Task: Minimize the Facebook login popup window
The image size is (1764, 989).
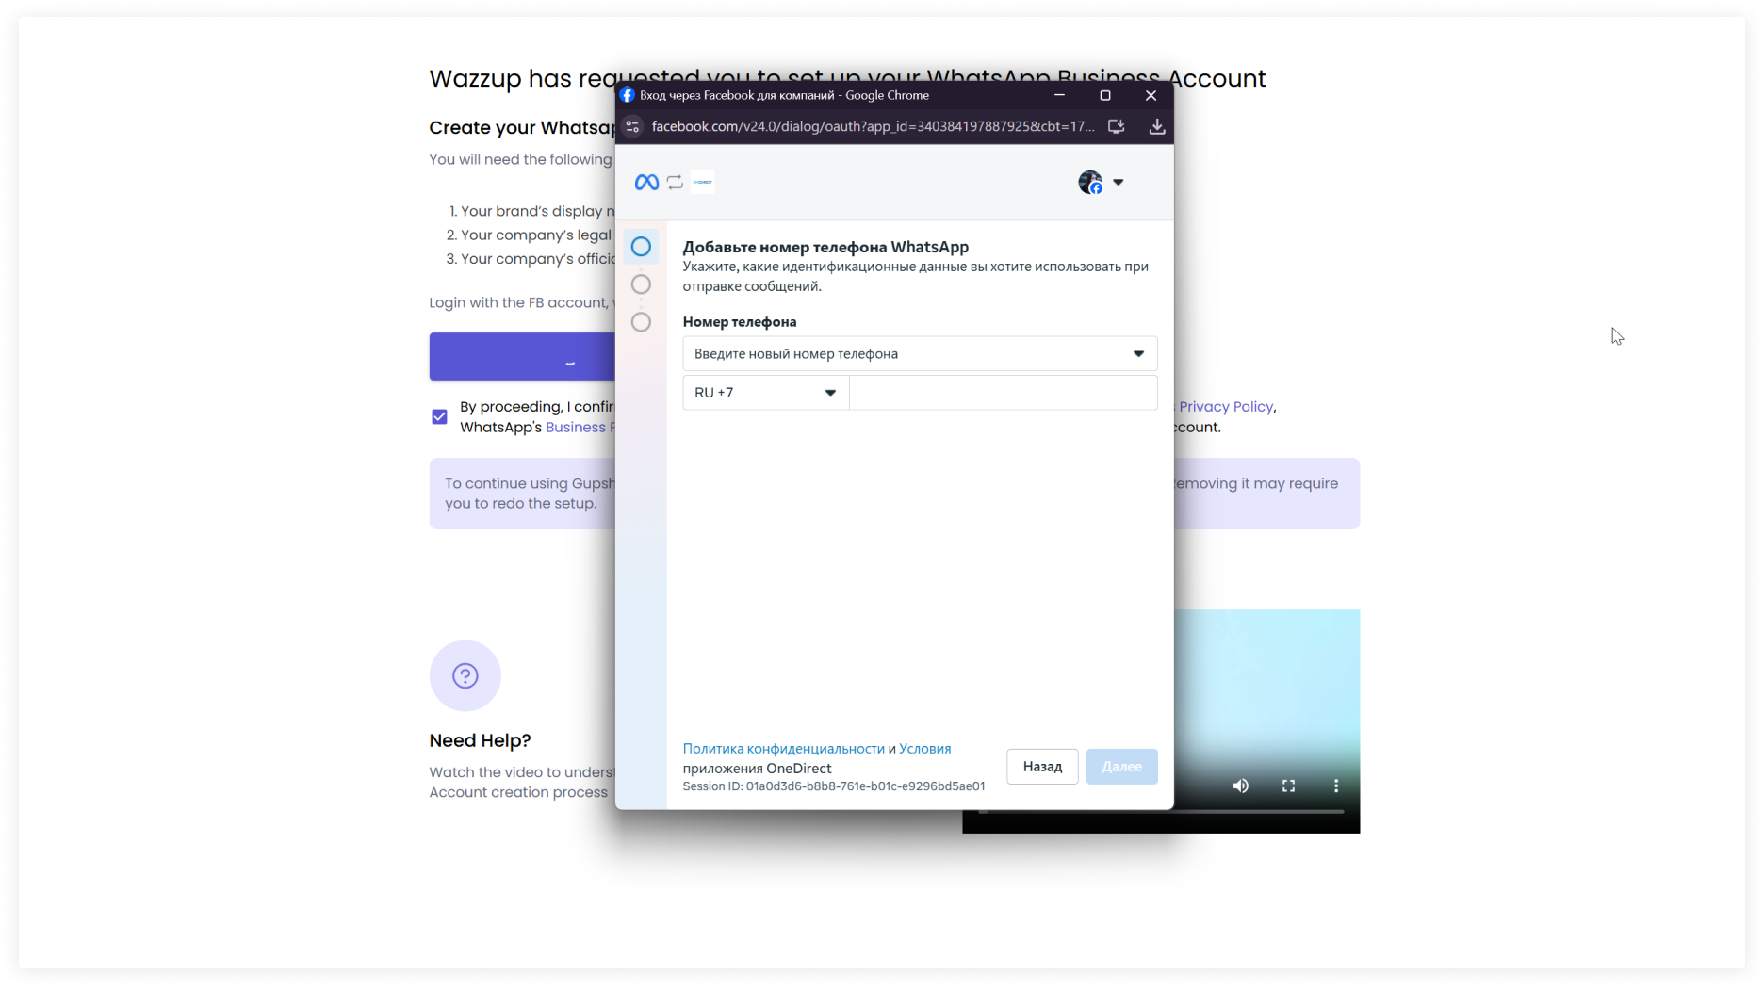Action: 1059,95
